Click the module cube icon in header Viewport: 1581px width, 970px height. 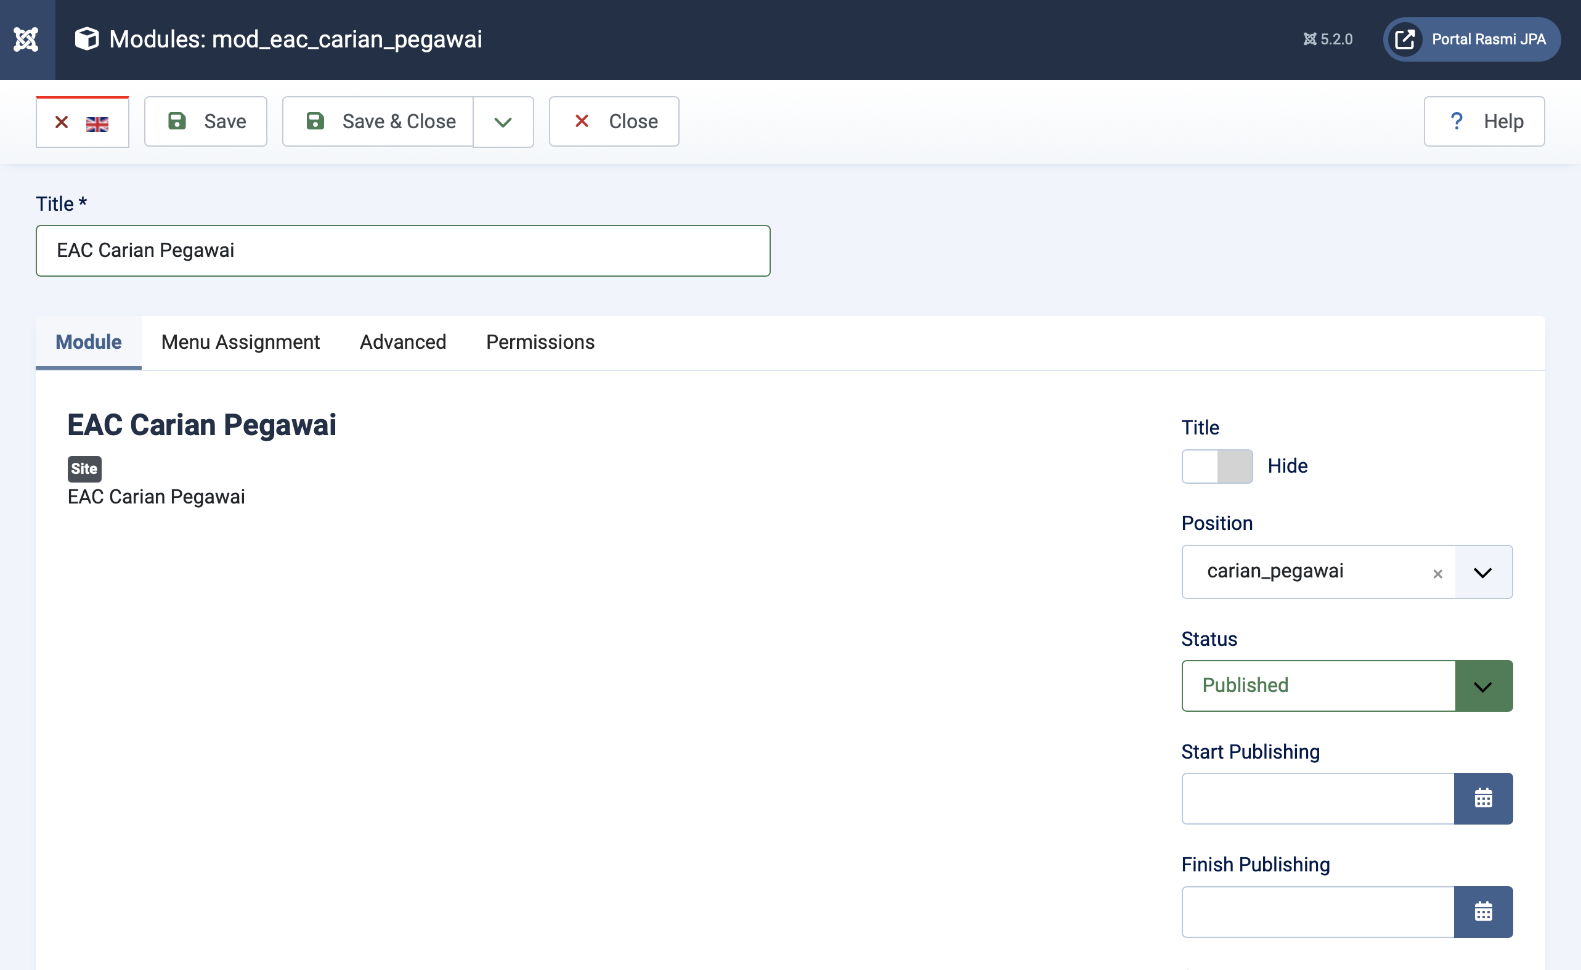pos(87,39)
